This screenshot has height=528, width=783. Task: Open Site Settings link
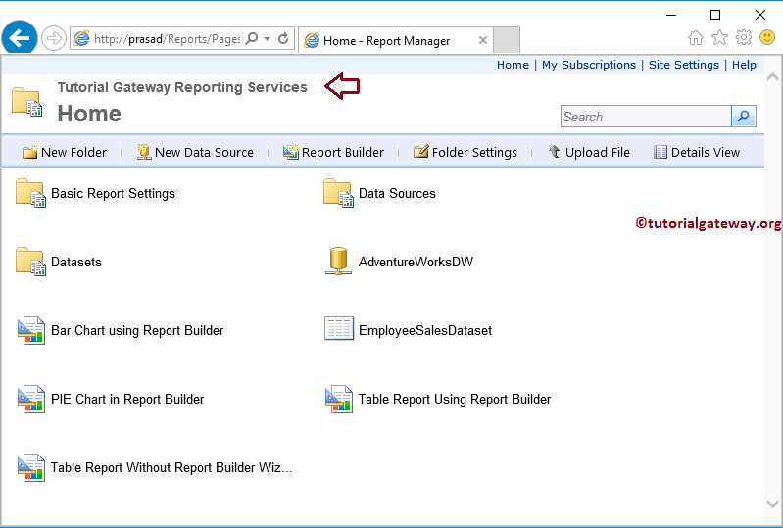click(684, 65)
